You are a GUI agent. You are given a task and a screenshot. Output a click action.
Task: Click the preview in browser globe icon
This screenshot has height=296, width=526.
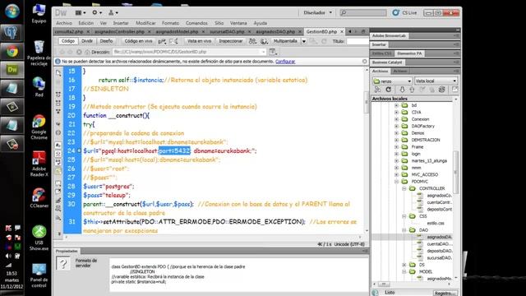point(265,41)
